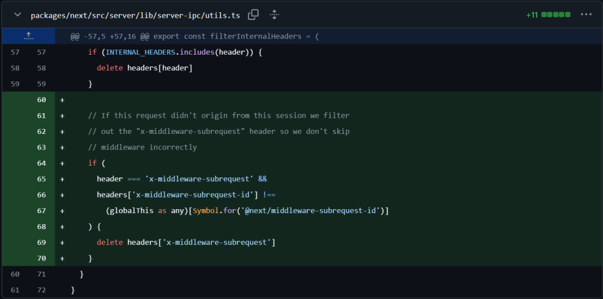603x299 pixels.
Task: Select new line number 70
Action: (x=41, y=259)
